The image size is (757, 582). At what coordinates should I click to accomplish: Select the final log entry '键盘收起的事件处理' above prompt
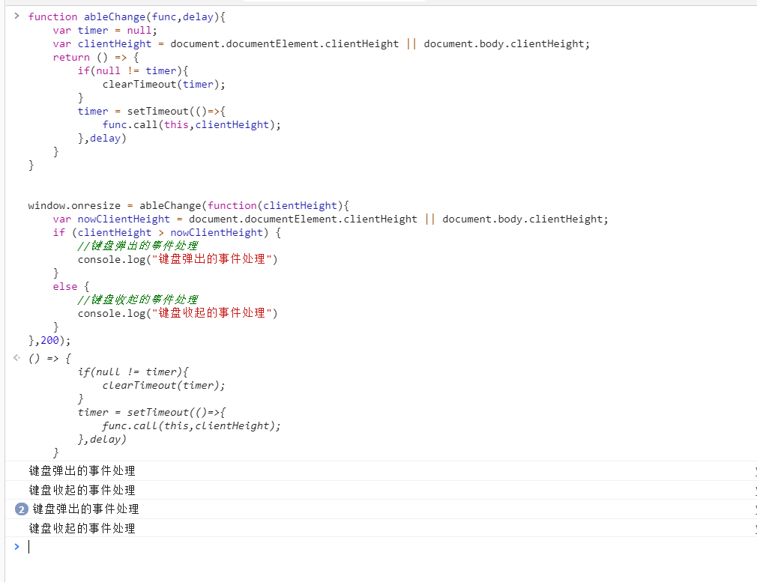point(82,528)
